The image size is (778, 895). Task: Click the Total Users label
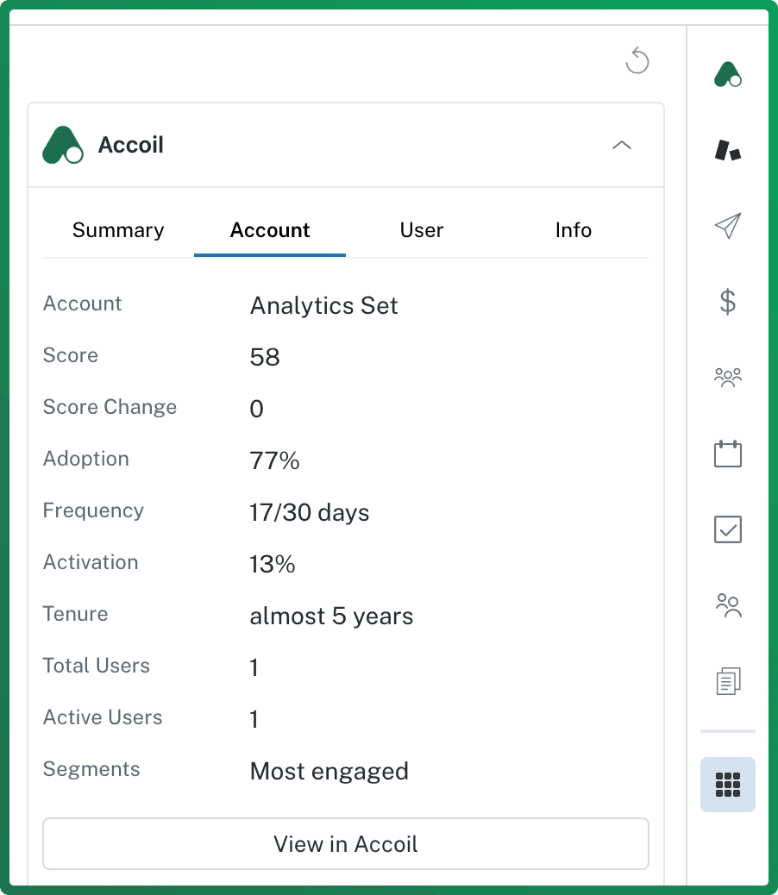(x=97, y=665)
